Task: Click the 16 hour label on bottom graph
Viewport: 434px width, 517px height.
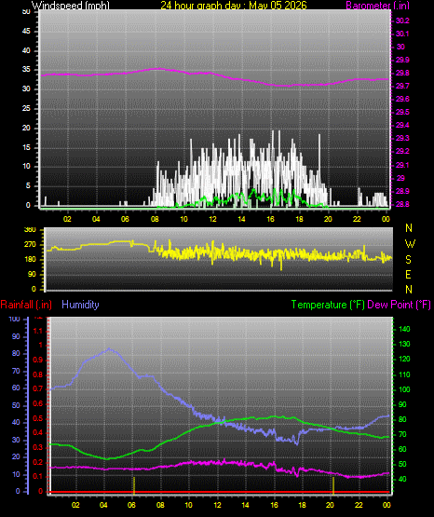Action: (x=274, y=505)
